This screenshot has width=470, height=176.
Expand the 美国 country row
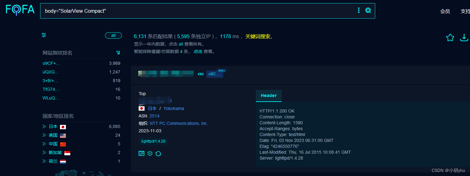pos(44,135)
